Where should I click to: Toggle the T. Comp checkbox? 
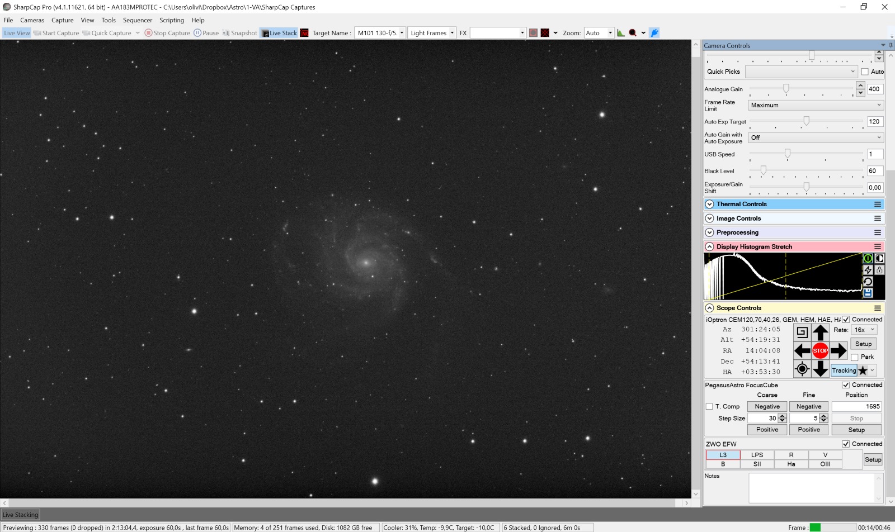[709, 407]
